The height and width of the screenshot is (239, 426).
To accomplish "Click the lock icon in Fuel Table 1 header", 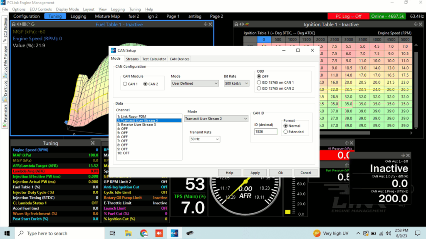I will [x=14, y=24].
